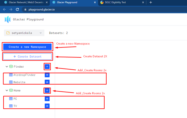Image resolution: width=187 pixels, height=118 pixels.
Task: Select the Finder dataset name
Action: click(19, 66)
